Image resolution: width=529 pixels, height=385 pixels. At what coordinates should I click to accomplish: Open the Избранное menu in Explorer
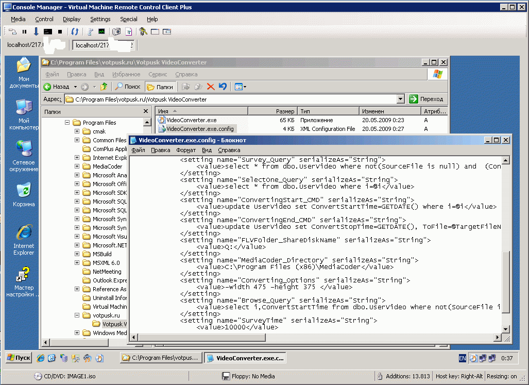(126, 74)
